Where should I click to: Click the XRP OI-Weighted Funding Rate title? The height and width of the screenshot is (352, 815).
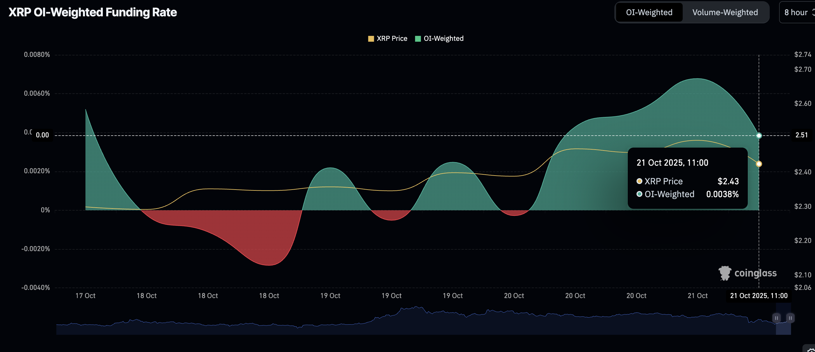(x=92, y=12)
